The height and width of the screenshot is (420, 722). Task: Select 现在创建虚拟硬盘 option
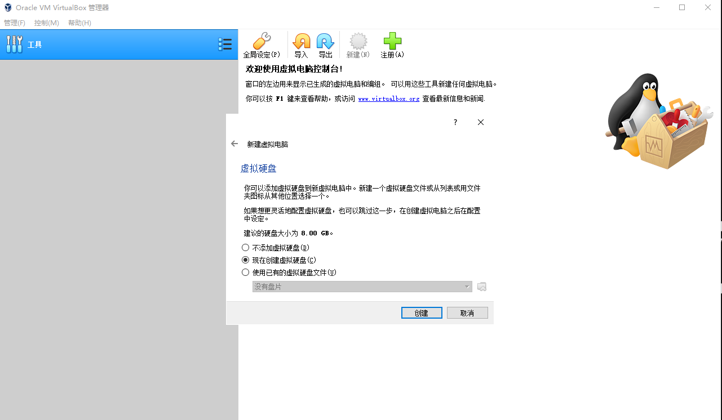click(x=245, y=260)
